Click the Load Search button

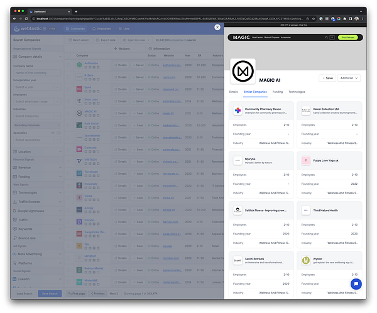pos(25,294)
